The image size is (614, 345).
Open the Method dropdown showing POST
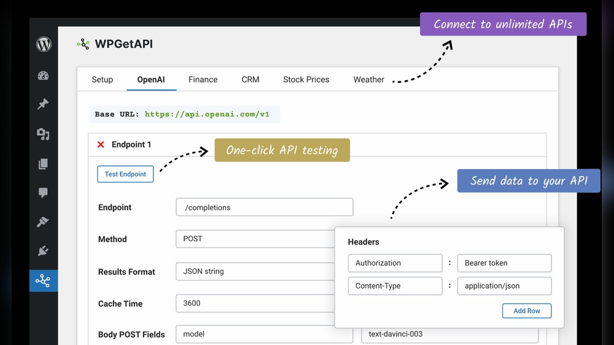click(255, 239)
